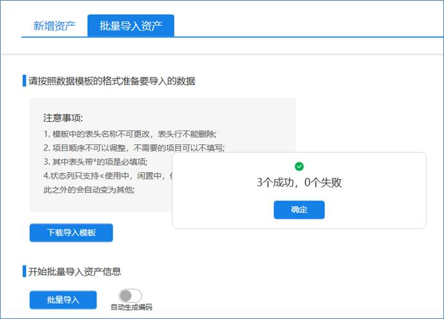Click blue bar beside 开始批量导入资产信息 heading

pos(24,271)
